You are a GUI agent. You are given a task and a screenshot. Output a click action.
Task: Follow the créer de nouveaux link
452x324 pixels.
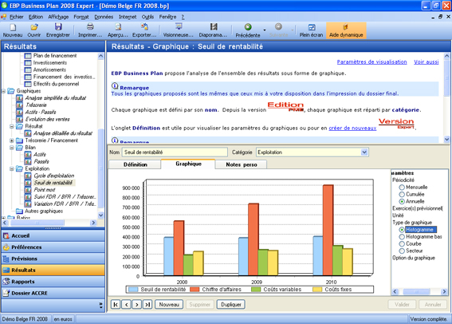(352, 128)
